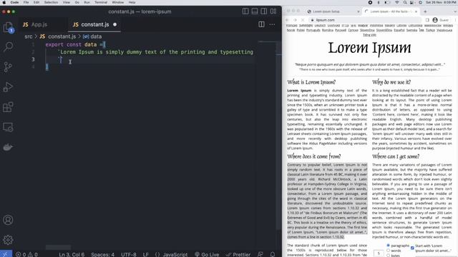
Task: Open a new browser tab with plus
Action: pos(425,11)
